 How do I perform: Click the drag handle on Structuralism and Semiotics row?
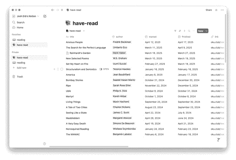pos(58,69)
